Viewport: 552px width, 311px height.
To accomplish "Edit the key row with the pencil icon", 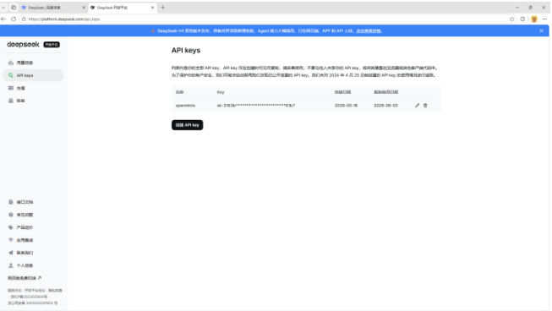I will coord(417,105).
